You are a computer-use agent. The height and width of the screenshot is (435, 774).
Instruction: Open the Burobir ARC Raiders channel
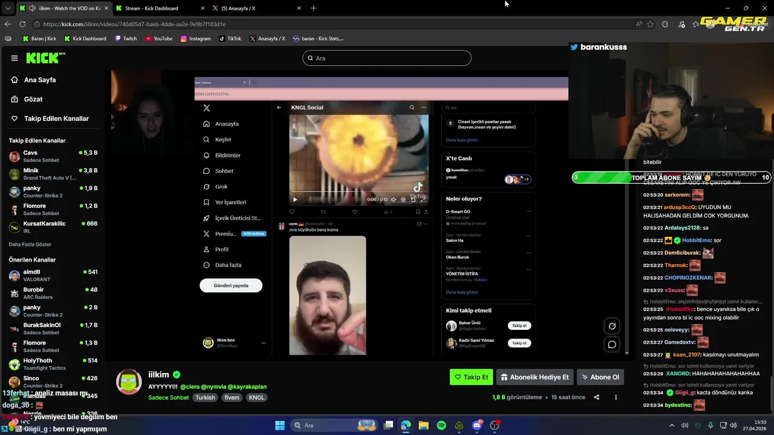(53, 293)
